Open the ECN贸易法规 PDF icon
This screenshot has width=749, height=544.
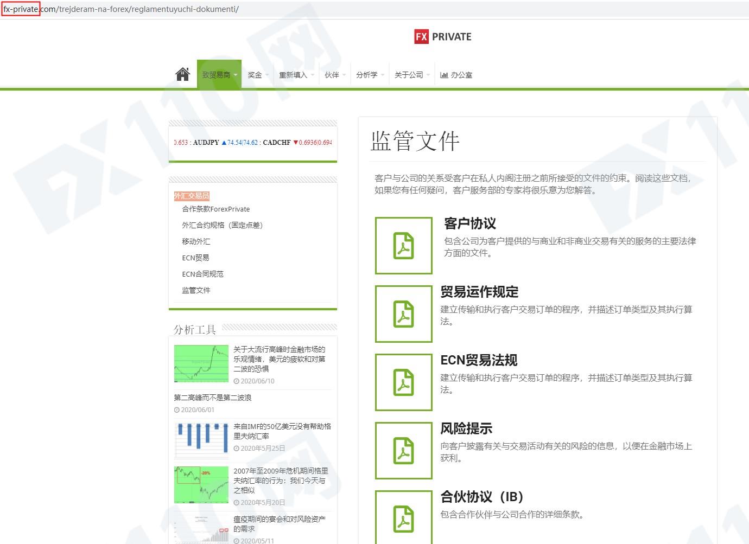tap(403, 382)
